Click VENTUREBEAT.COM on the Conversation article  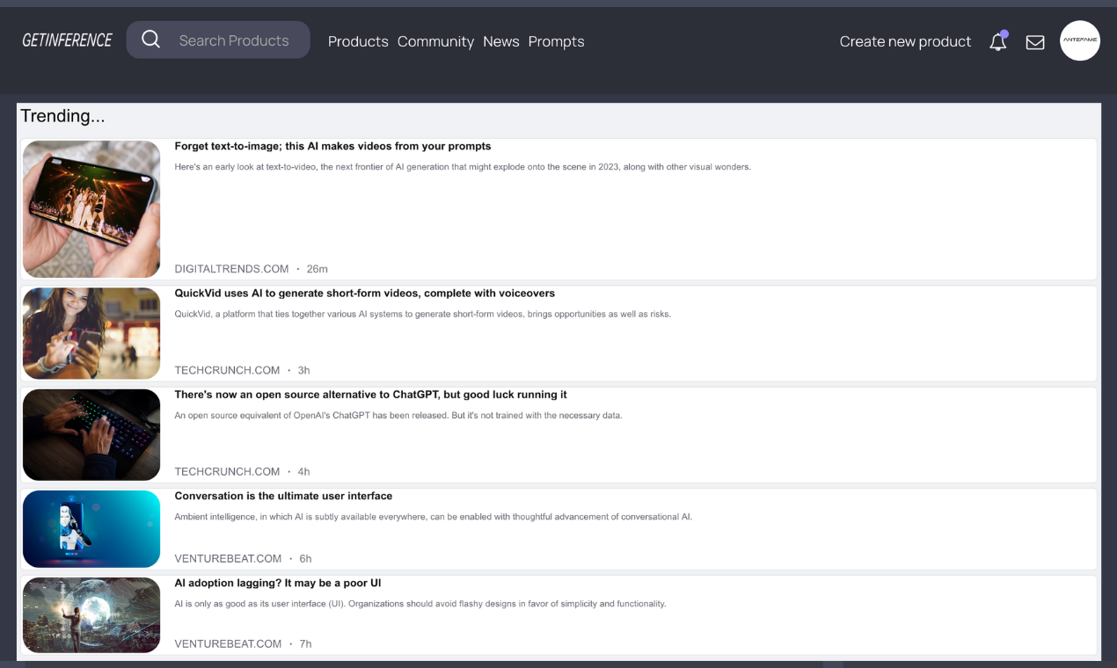point(228,559)
